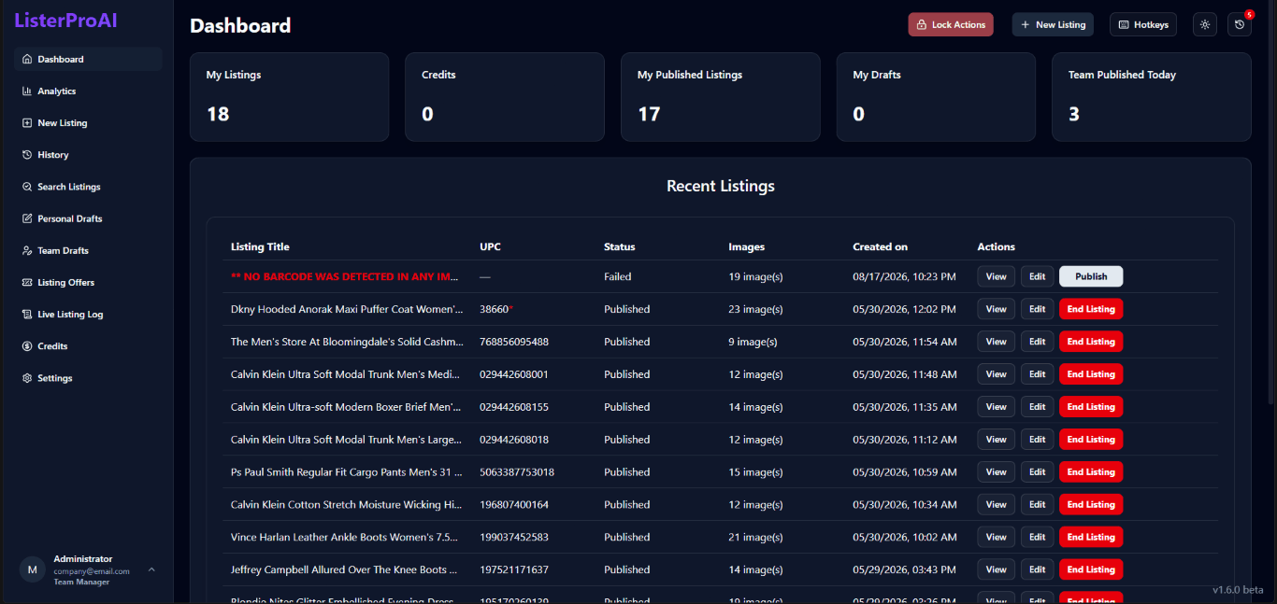Edit Jeffrey Campbell Allured boots listing
Screen dimensions: 1277x604
click(1037, 569)
